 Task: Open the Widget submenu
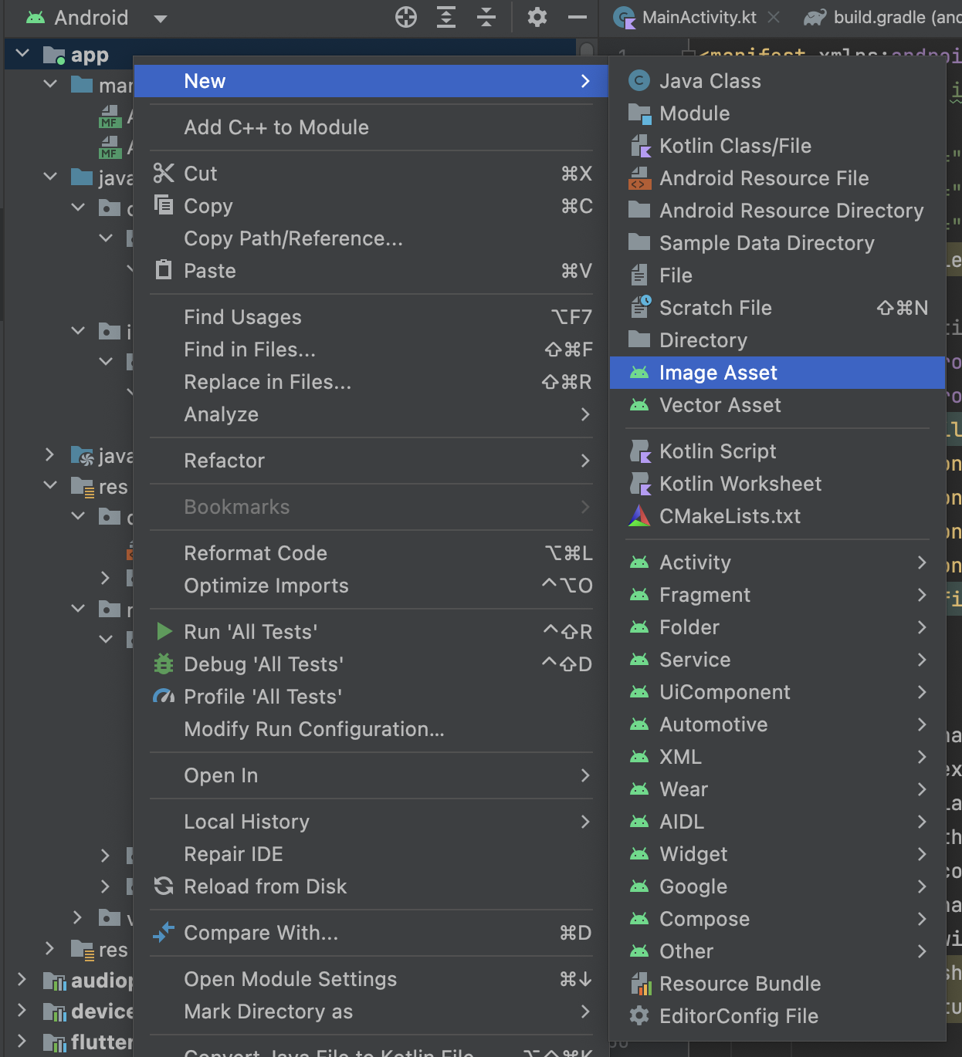777,854
